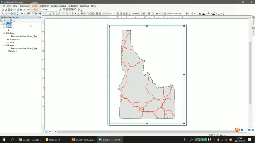Viewport: 255px width, 143px height.
Task: Switch to Dataset_v8 in the taskbar
Action: (x=53, y=140)
